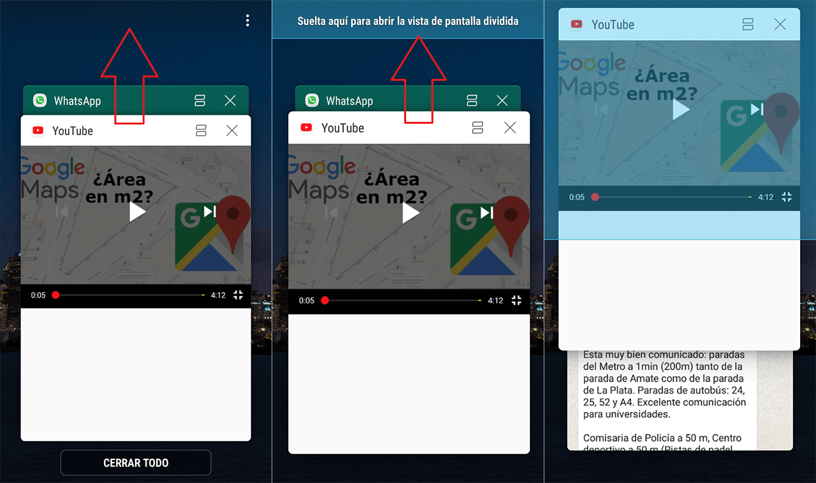Image resolution: width=816 pixels, height=483 pixels.
Task: Tap WhatsApp split-screen icon in left screenshot
Action: [200, 101]
